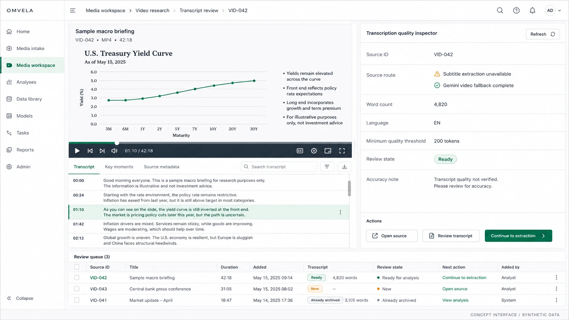569x320 pixels.
Task: Expand the AD user account dropdown
Action: pyautogui.click(x=553, y=11)
